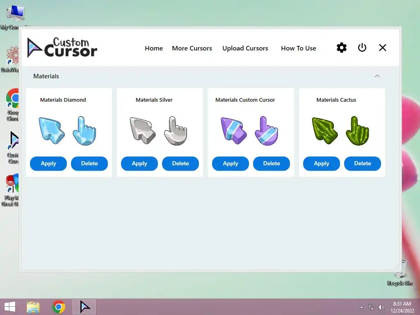Open File Explorer from taskbar
The width and height of the screenshot is (420, 315).
[x=33, y=307]
